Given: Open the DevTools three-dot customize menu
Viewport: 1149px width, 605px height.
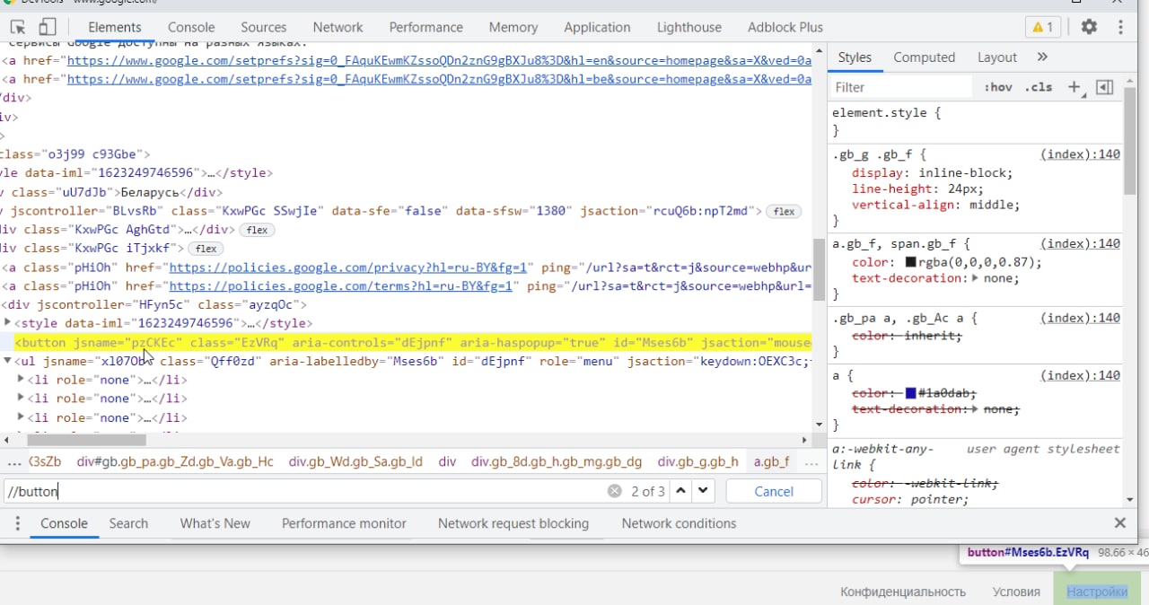Looking at the screenshot, I should pyautogui.click(x=1120, y=27).
